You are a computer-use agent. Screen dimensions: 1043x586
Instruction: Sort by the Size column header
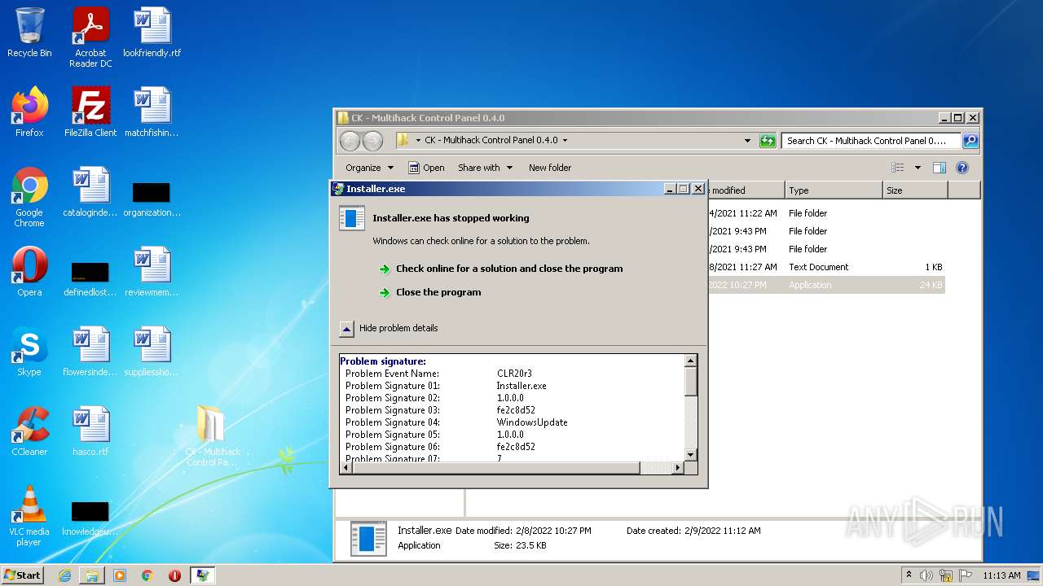(x=915, y=190)
